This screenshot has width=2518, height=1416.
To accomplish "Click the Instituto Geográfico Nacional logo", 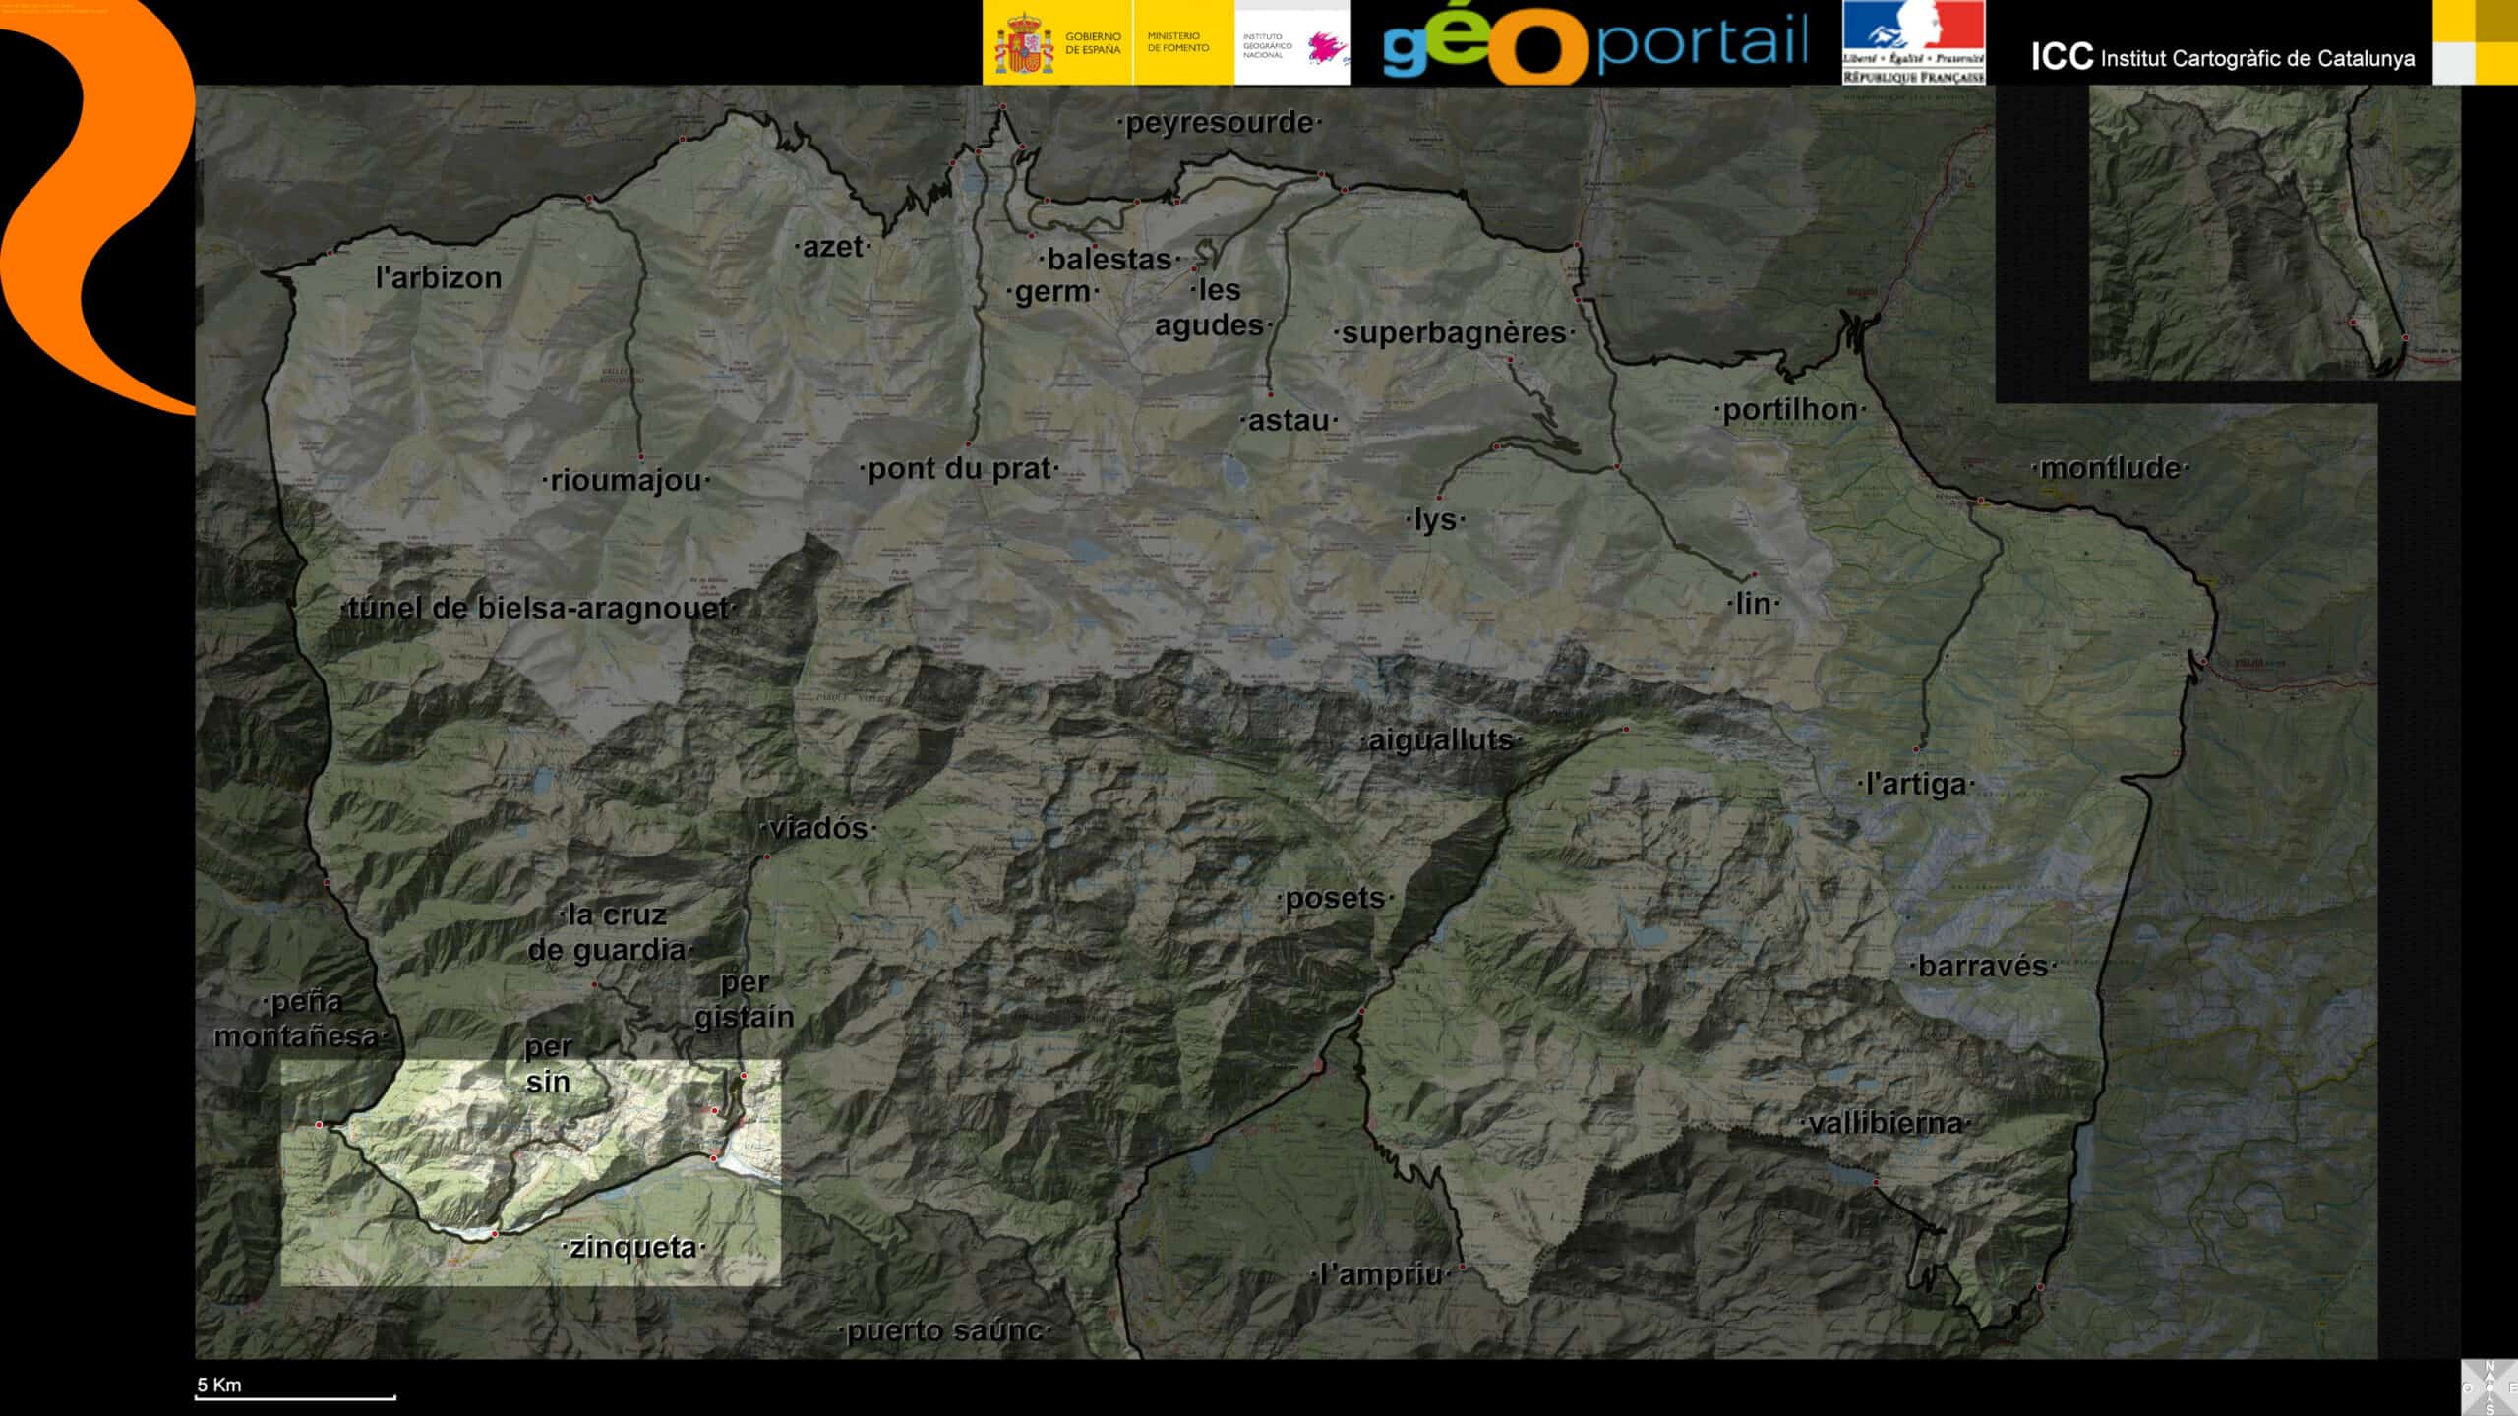I will point(1291,44).
